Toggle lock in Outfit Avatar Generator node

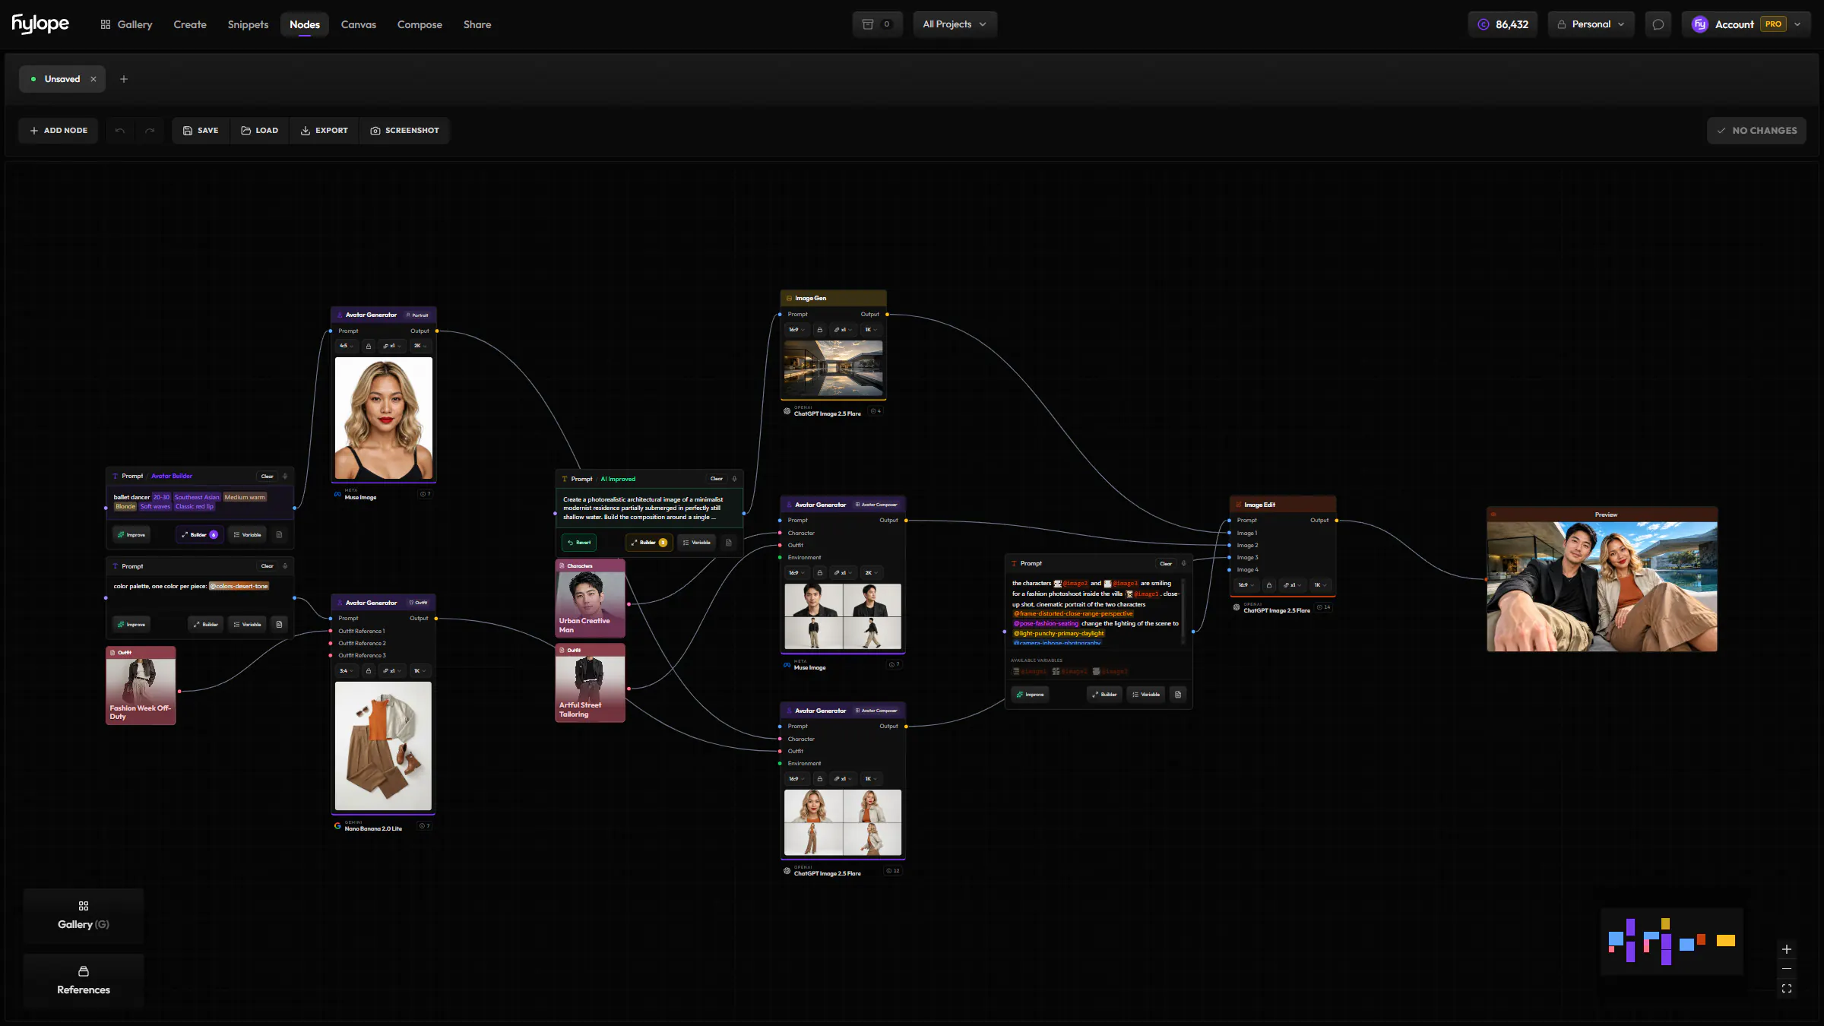point(369,671)
